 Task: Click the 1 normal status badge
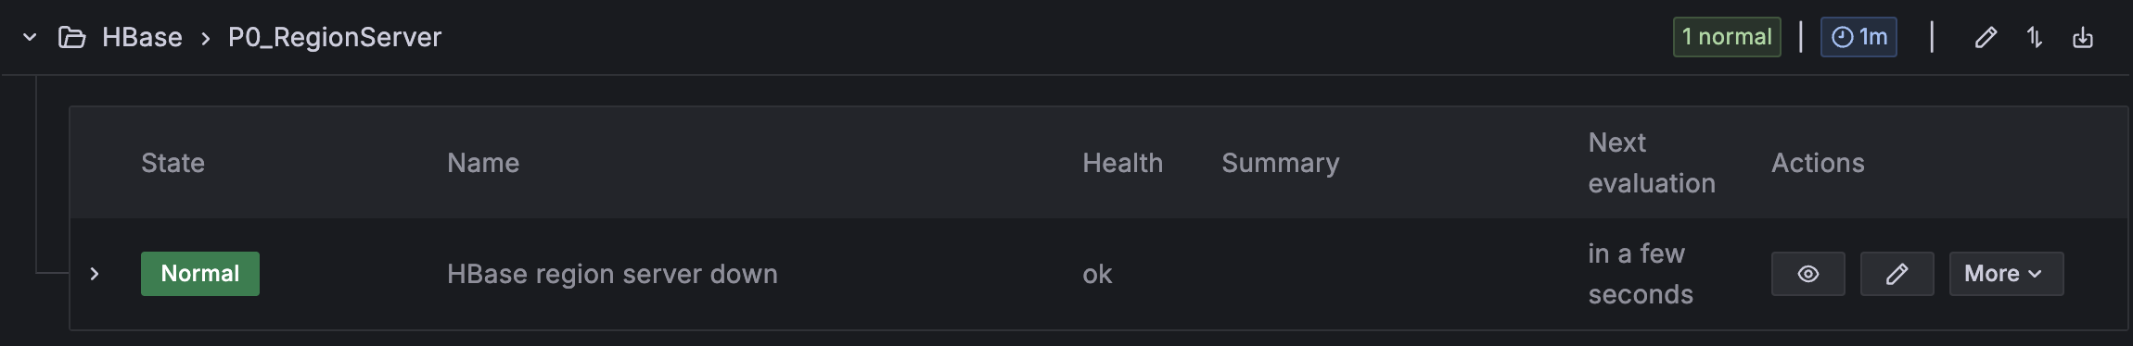click(1727, 37)
